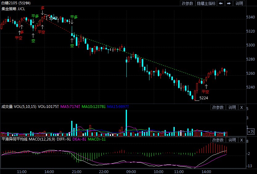Image resolution: width=257 pixels, height=174 pixels.
Task: Click the 平空 signal beside the 5224 low
Action: 205,92
